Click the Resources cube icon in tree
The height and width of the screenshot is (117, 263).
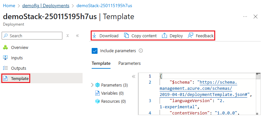[98, 101]
